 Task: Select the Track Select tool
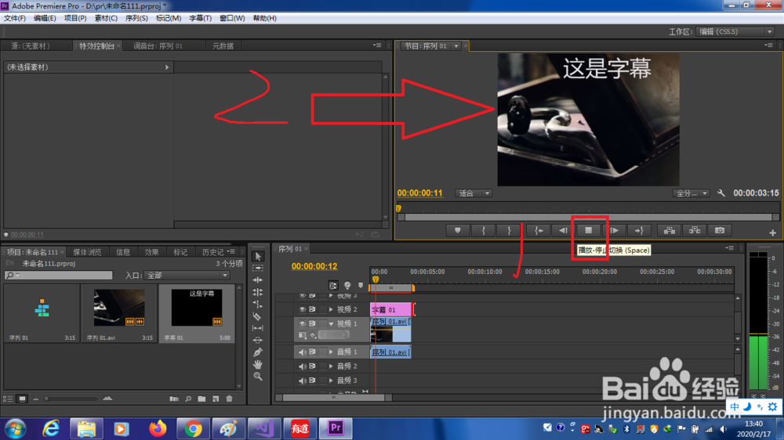[258, 269]
